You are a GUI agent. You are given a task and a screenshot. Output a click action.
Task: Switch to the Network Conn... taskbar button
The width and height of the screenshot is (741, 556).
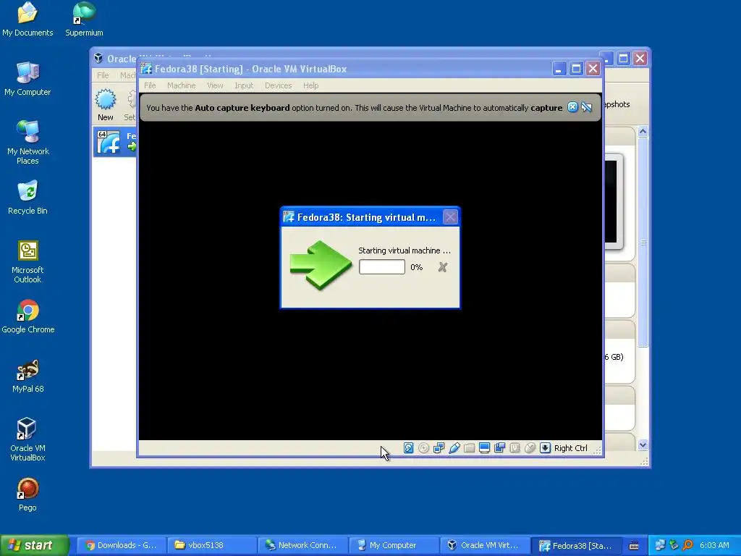[x=303, y=545]
